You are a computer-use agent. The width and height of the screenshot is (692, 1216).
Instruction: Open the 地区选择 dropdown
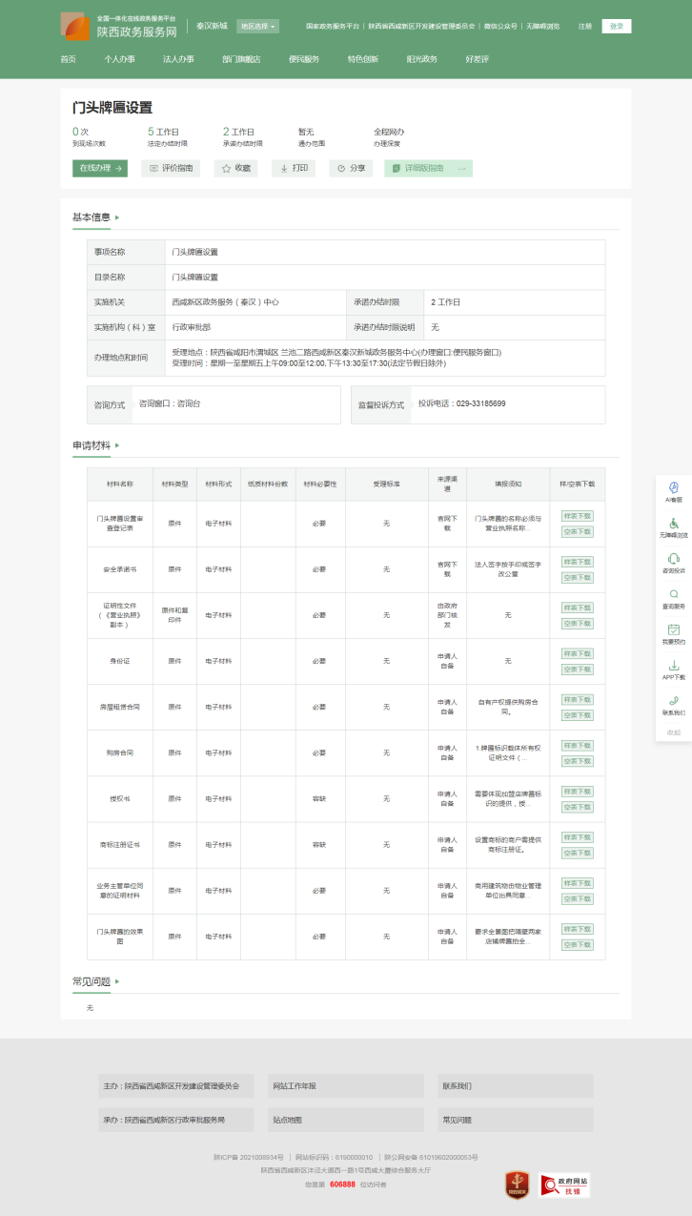click(258, 27)
